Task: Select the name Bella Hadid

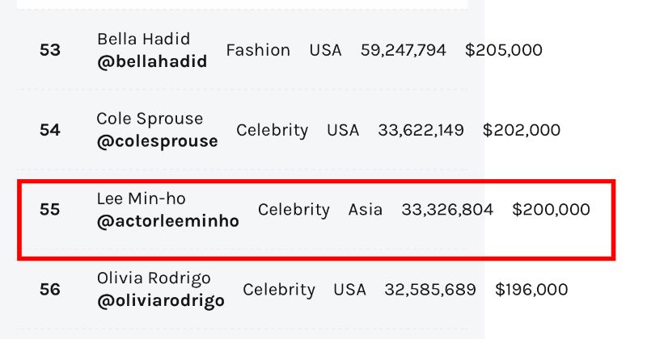Action: [x=144, y=39]
